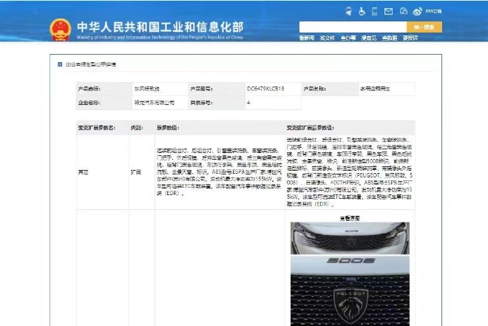Open the Weibo icon in header
488x326 pixels.
coord(417,12)
